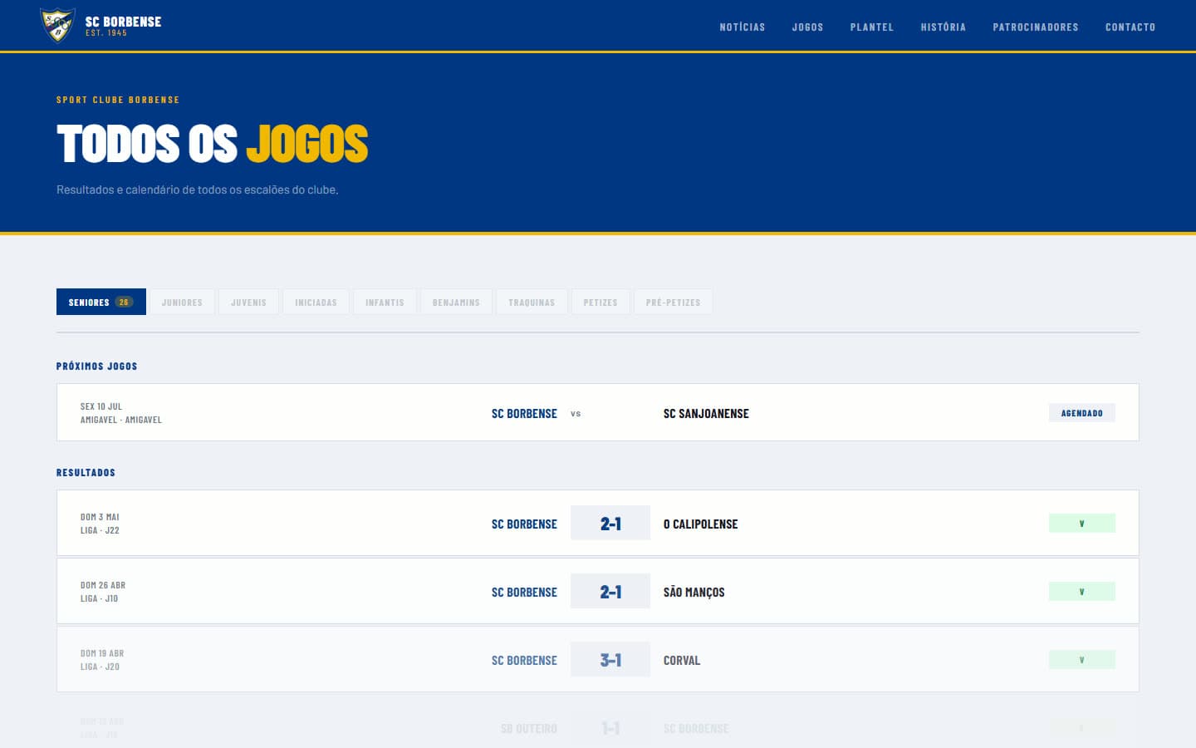Open the Contacto navigation link
The height and width of the screenshot is (748, 1196).
1130,27
